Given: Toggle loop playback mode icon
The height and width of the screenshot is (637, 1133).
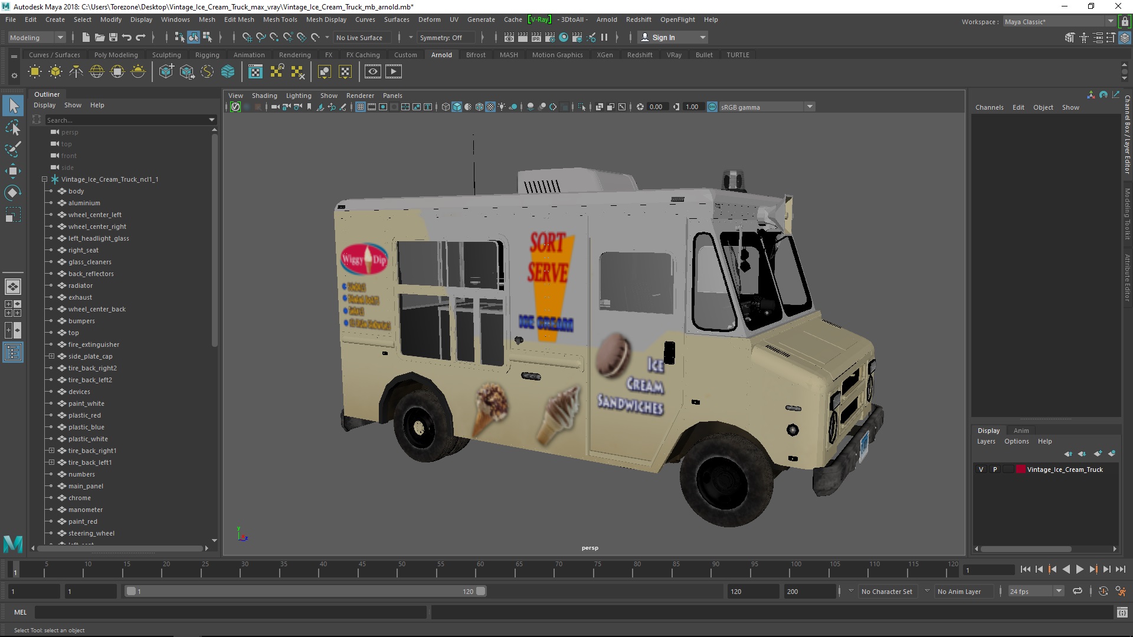Looking at the screenshot, I should [x=1078, y=591].
